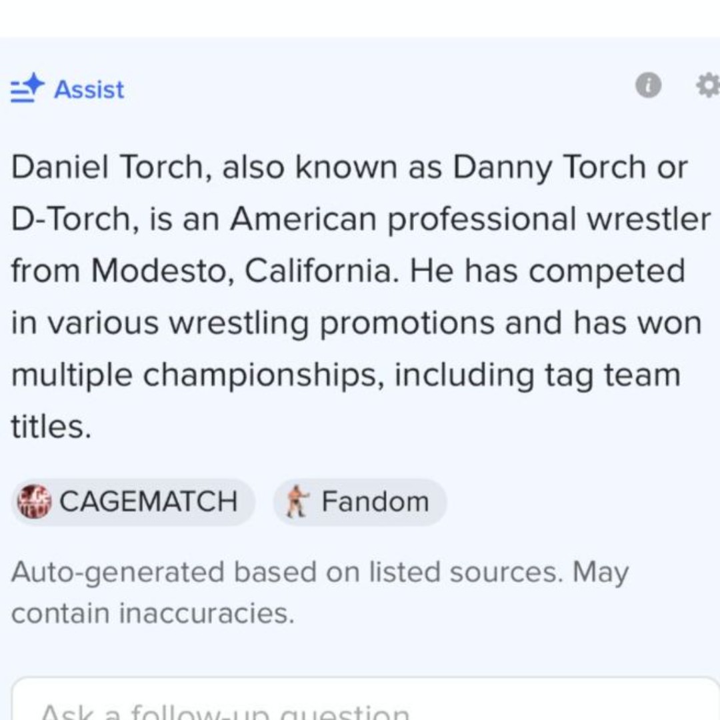Click the Fandom text label
Viewport: 720px width, 720px height.
point(375,501)
